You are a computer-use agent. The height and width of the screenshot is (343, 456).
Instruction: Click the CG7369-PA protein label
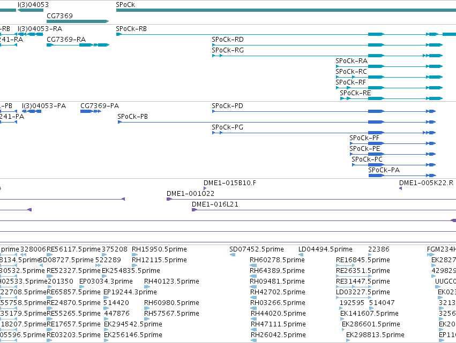[x=100, y=106]
